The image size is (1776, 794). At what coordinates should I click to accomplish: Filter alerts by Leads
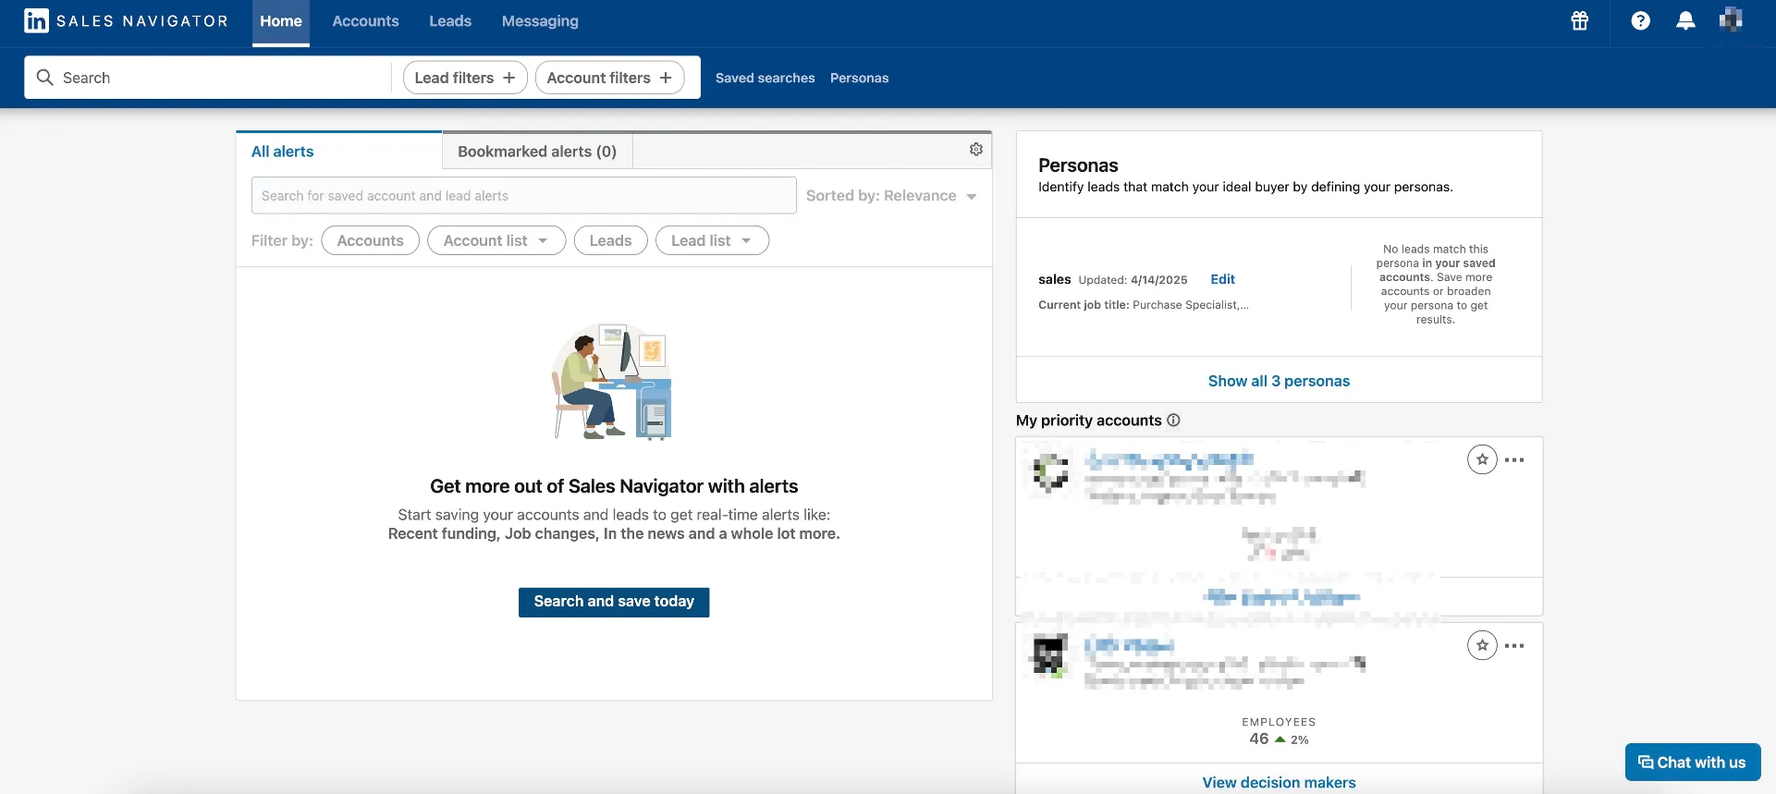[610, 240]
